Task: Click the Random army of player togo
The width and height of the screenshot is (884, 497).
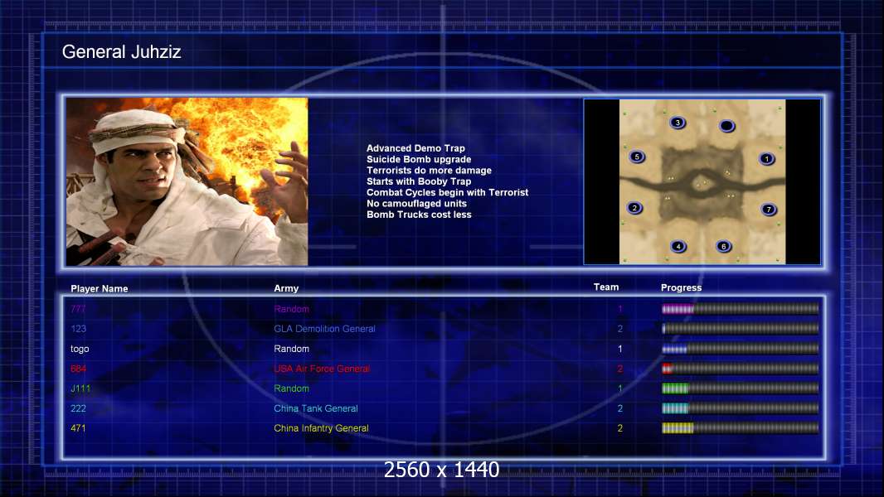Action: [x=291, y=349]
